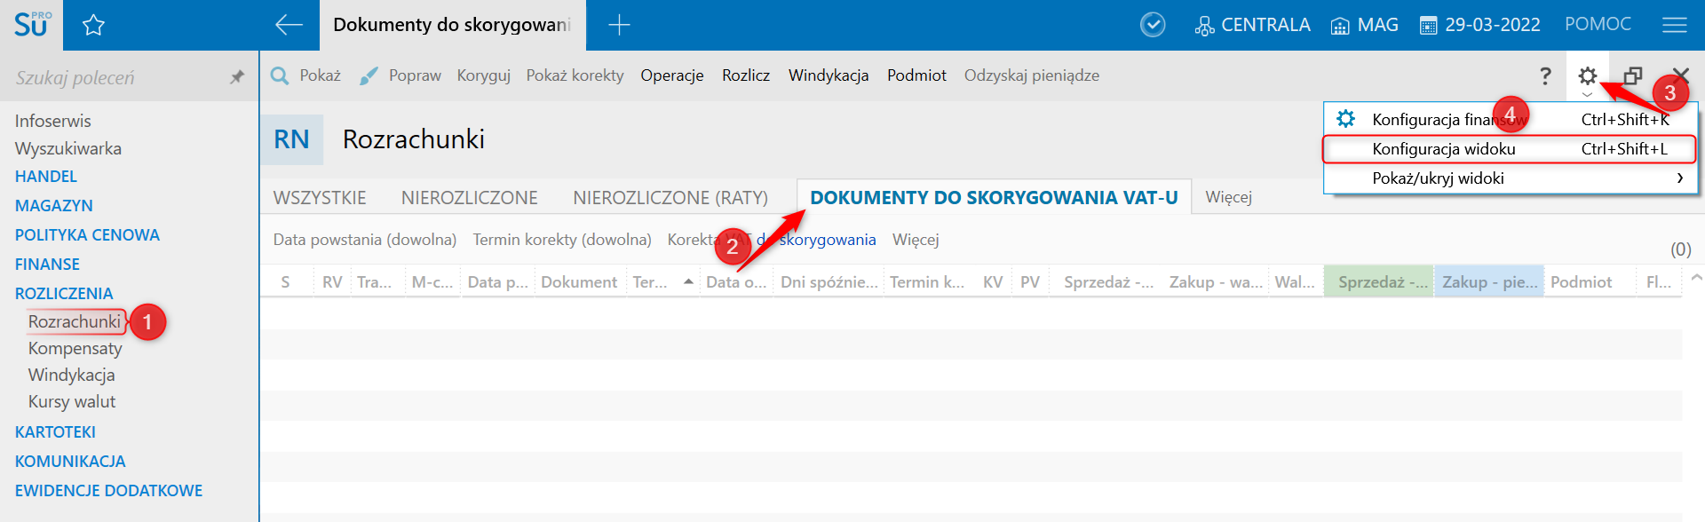Click the Wal... column header

pyautogui.click(x=1295, y=282)
